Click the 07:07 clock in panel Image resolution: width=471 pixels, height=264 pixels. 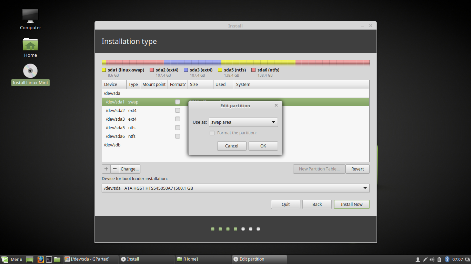[x=458, y=259]
